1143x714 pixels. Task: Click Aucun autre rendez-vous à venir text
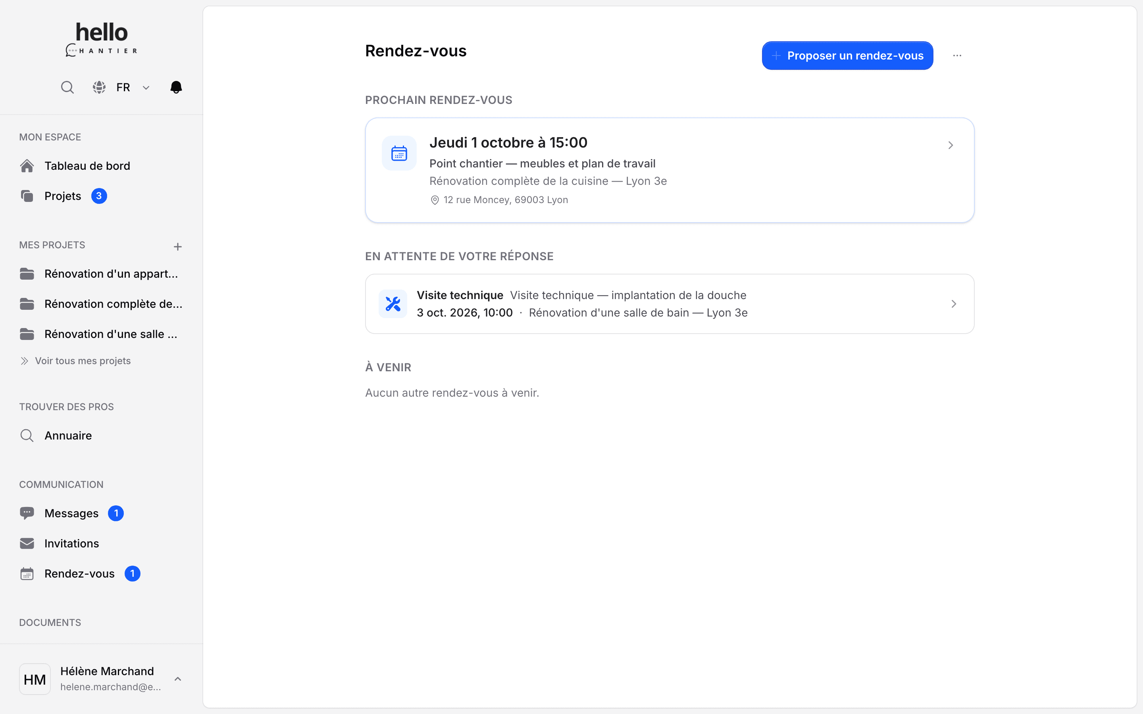tap(452, 393)
